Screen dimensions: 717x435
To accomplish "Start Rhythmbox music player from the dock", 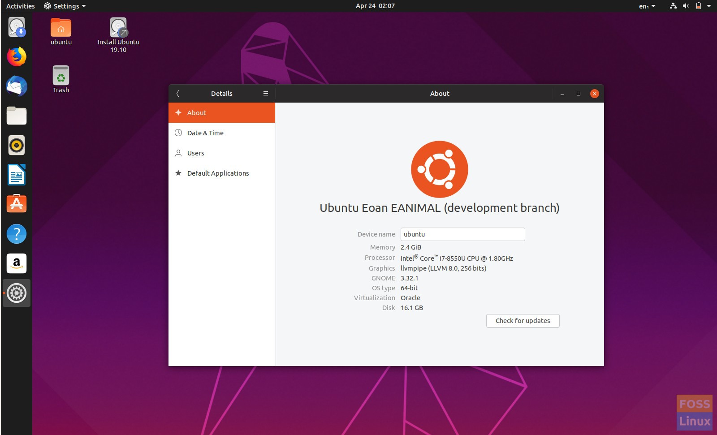I will coord(17,145).
